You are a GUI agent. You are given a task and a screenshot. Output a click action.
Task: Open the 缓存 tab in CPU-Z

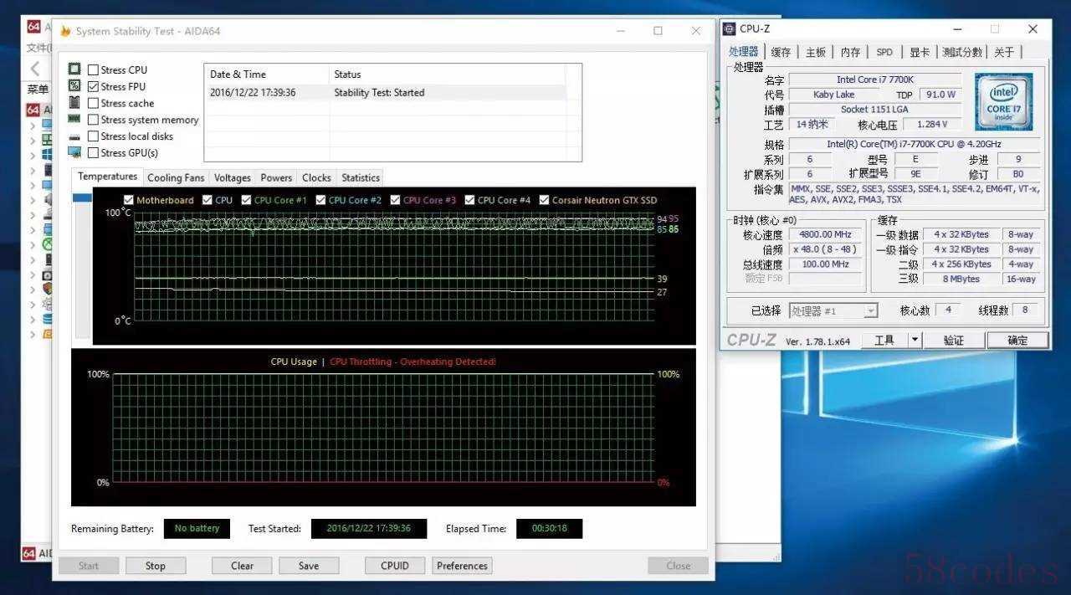[x=781, y=52]
